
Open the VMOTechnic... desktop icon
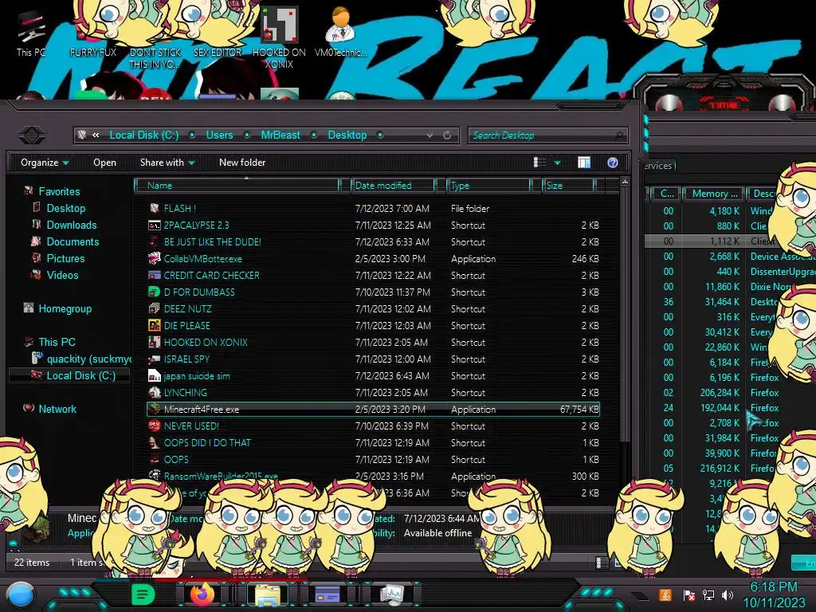click(340, 32)
